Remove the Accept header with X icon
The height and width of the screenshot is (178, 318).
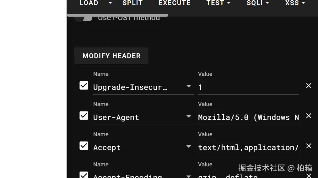(x=309, y=146)
